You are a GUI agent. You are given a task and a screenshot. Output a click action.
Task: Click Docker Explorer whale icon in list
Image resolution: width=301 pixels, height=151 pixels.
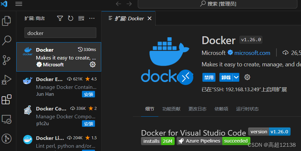(x=28, y=80)
